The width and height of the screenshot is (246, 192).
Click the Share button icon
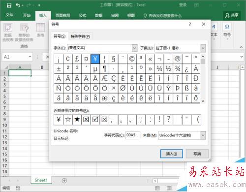(227, 16)
